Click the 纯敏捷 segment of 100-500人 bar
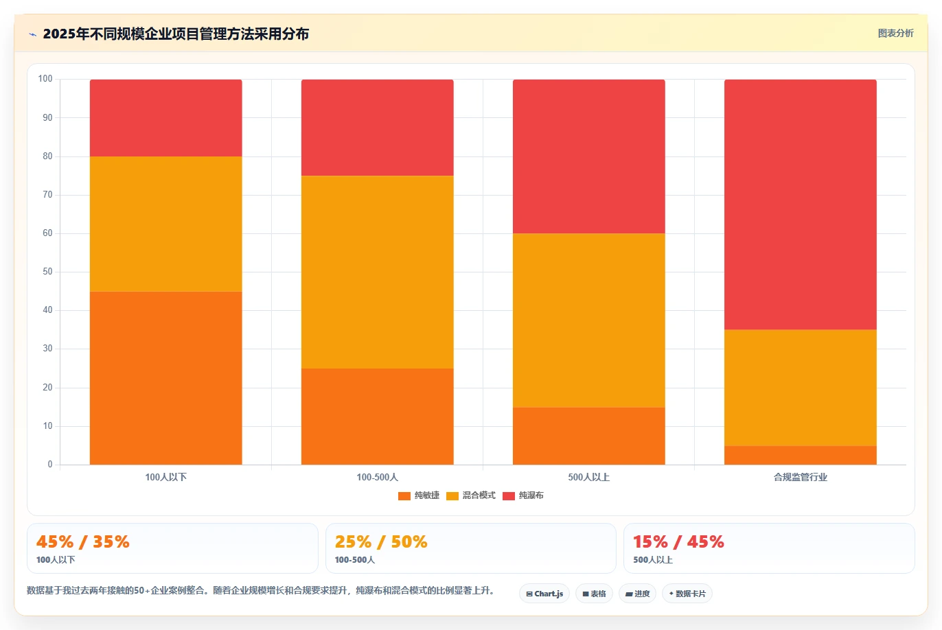This screenshot has height=630, width=942. 378,417
